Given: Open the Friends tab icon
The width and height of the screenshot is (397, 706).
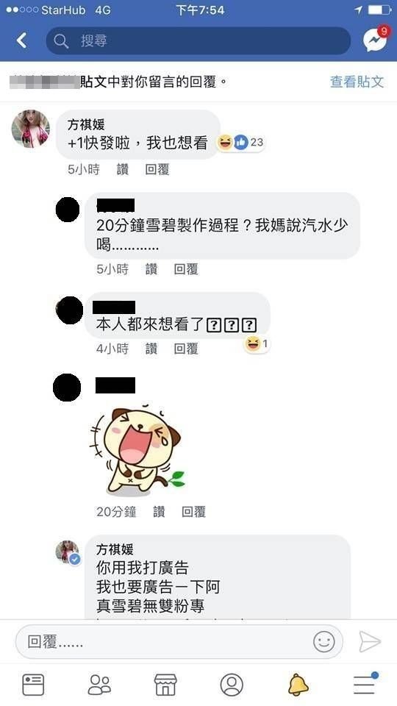Looking at the screenshot, I should point(99,685).
